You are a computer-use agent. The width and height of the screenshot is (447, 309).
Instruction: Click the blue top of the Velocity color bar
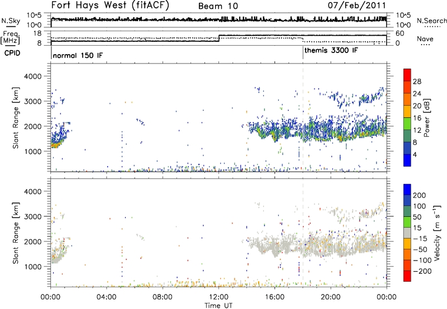tap(407, 189)
